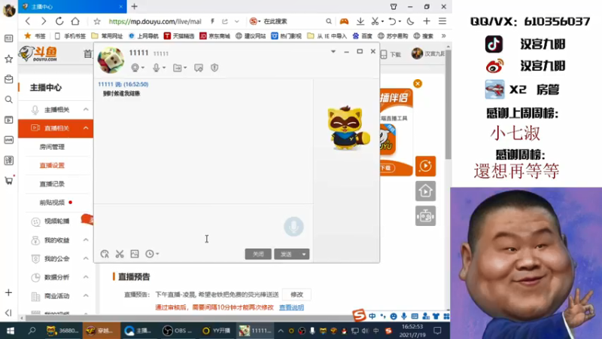The image size is (602, 339).
Task: Click the address bar URL field
Action: pyautogui.click(x=155, y=22)
